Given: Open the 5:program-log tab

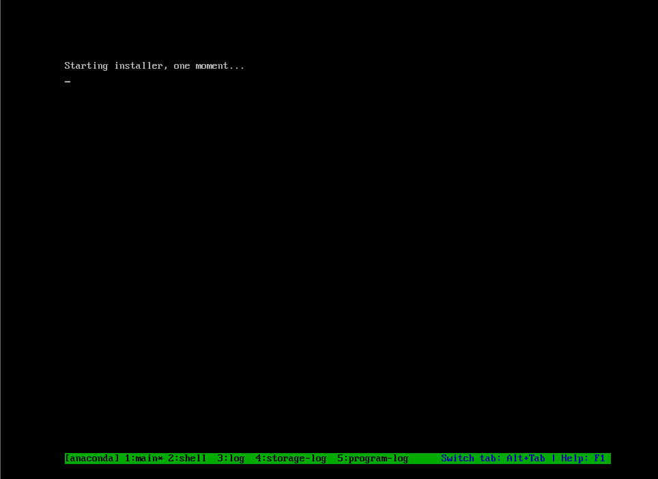Looking at the screenshot, I should tap(373, 459).
